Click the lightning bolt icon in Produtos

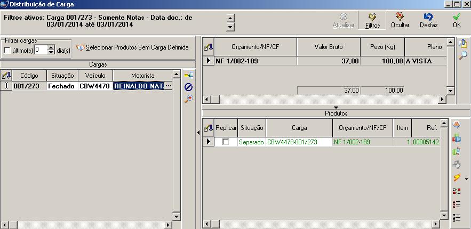(x=457, y=178)
